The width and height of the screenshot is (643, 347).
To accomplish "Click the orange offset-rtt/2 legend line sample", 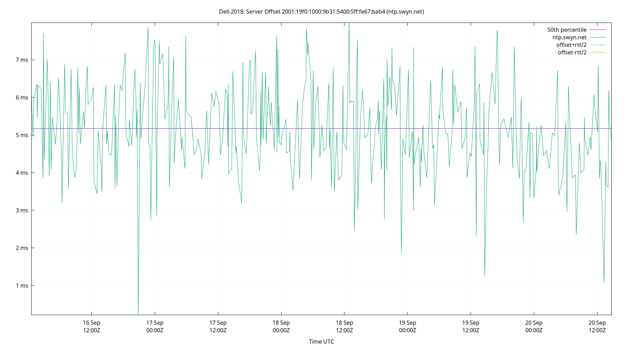I will 597,52.
